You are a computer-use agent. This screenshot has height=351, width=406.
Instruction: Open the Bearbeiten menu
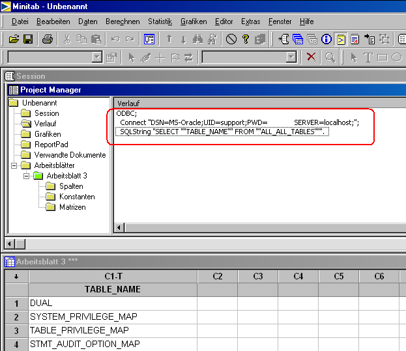tap(53, 21)
